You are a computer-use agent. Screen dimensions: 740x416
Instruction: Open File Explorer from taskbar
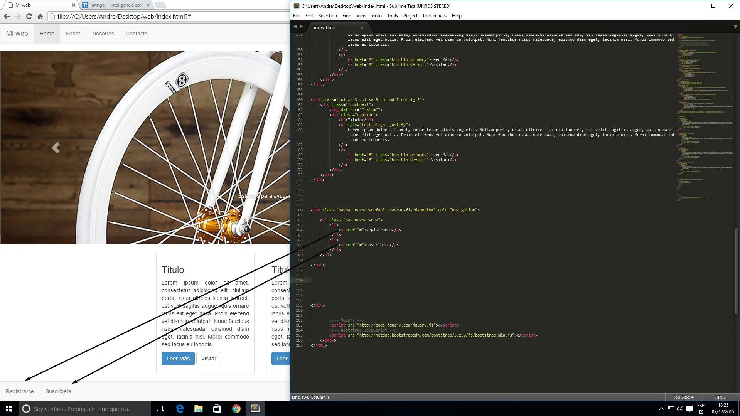click(199, 409)
